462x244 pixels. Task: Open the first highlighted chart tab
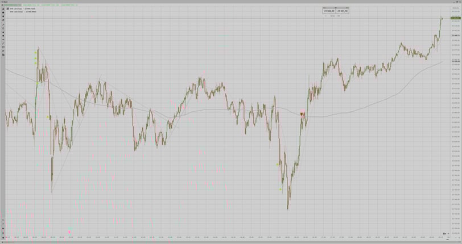pyautogui.click(x=13, y=5)
